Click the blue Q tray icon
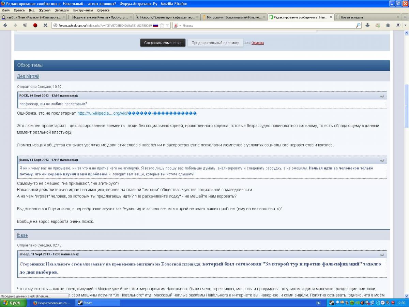Viewport: 409px width, 307px height. click(x=378, y=303)
